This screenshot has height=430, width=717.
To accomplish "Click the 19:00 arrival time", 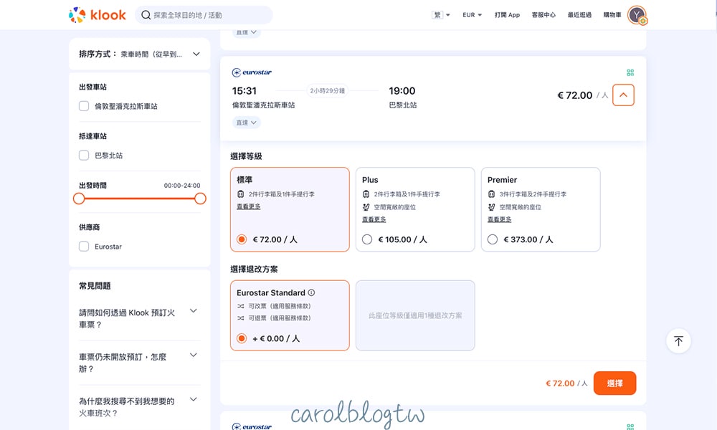I will click(402, 91).
